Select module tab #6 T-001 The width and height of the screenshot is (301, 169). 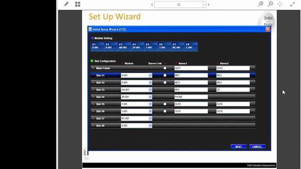[x=165, y=46]
